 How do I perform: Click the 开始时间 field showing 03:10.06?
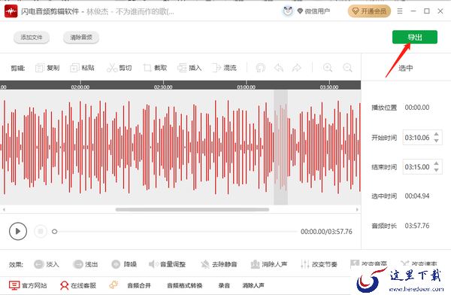(x=422, y=138)
